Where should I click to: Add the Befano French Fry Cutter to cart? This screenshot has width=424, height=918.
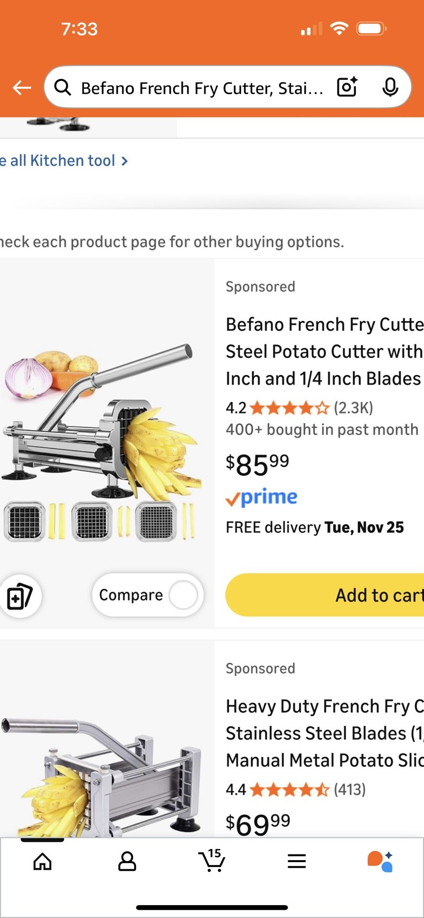coord(325,595)
